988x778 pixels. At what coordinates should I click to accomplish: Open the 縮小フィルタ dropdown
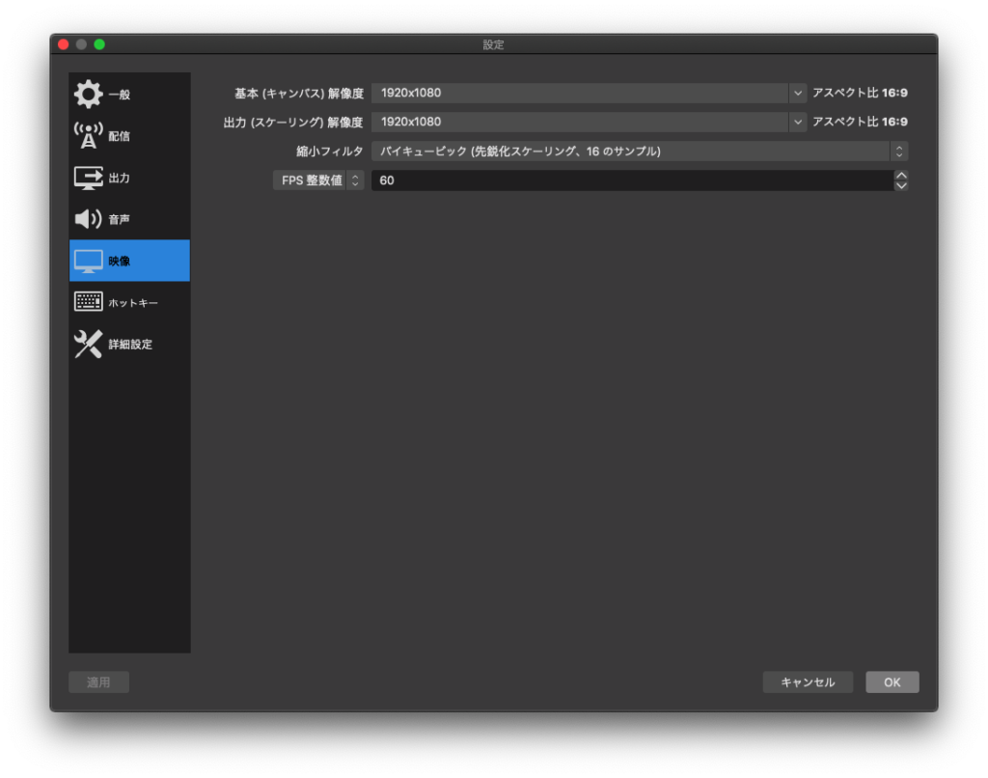[x=640, y=152]
